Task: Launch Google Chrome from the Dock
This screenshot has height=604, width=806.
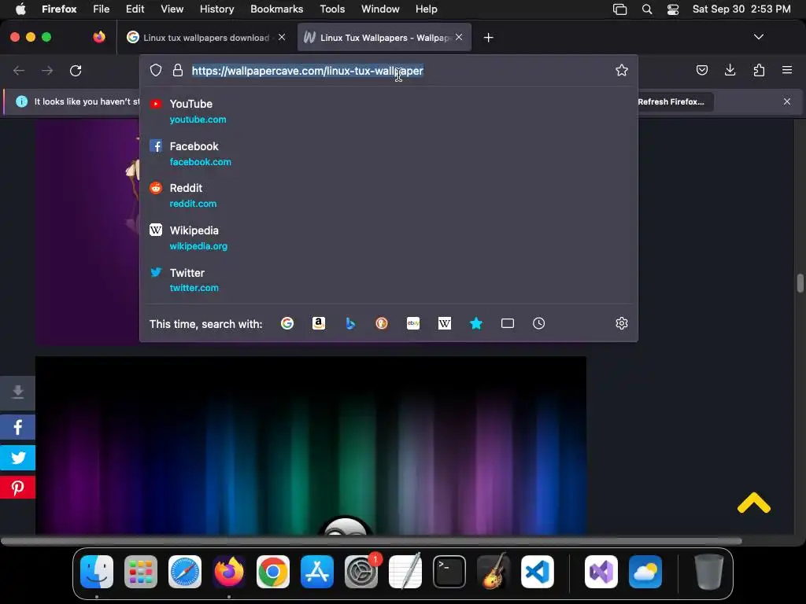Action: [273, 572]
